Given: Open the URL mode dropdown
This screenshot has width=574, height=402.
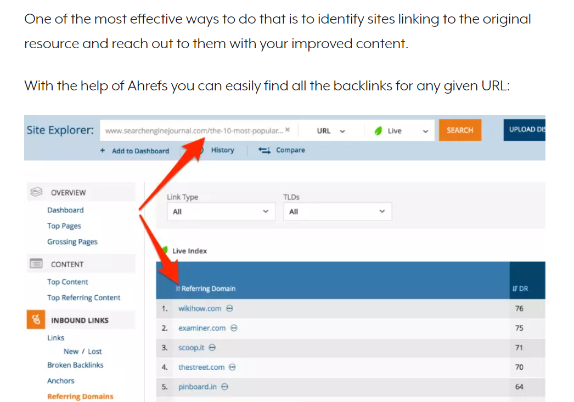Looking at the screenshot, I should pos(331,131).
